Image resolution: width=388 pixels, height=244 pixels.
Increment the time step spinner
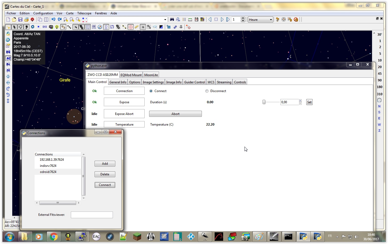pos(243,18)
